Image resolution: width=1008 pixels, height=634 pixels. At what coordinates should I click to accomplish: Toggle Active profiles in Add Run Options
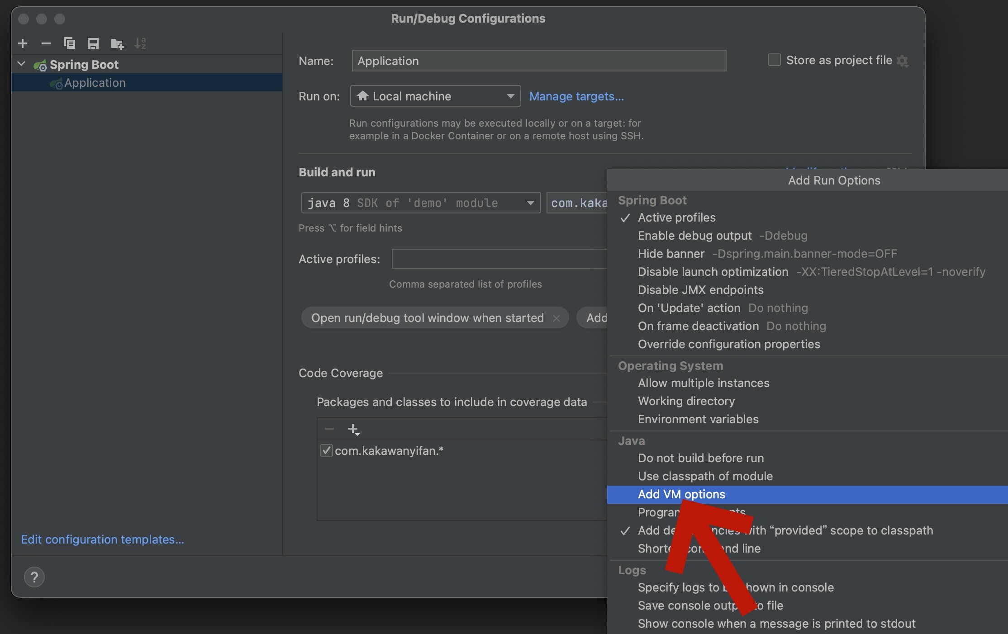tap(676, 218)
